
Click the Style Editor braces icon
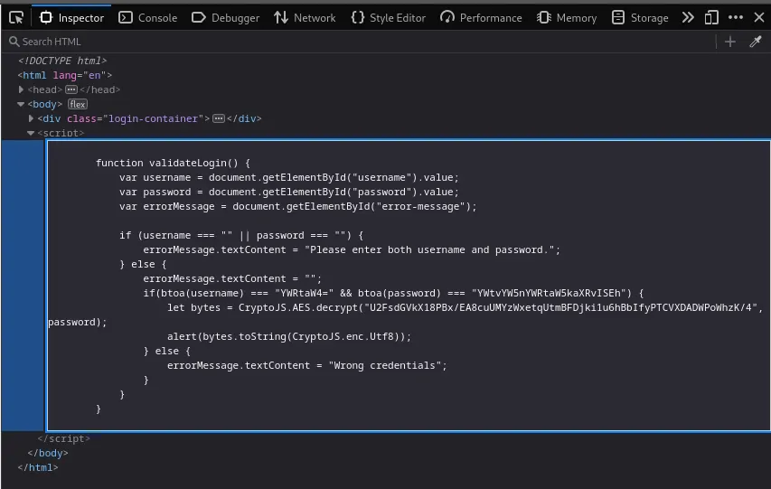click(x=358, y=18)
